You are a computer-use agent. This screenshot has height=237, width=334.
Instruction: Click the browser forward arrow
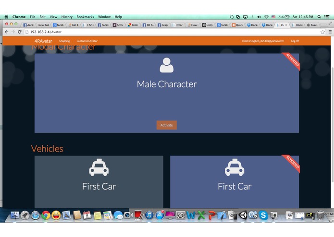click(x=13, y=32)
